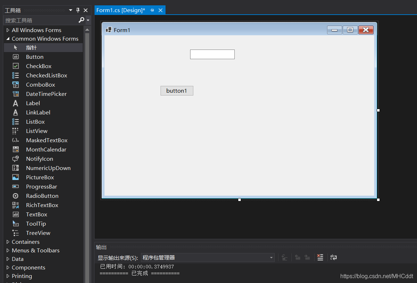Click the form's bottom-right corner resize handle
Viewport: 417px width, 283px height.
point(378,200)
